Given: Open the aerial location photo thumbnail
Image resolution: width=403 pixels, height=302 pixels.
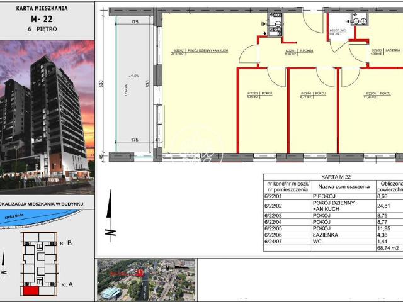Looking at the screenshot, I should [147, 279].
